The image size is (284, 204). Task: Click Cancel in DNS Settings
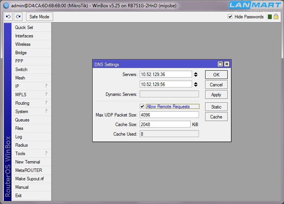click(x=216, y=85)
